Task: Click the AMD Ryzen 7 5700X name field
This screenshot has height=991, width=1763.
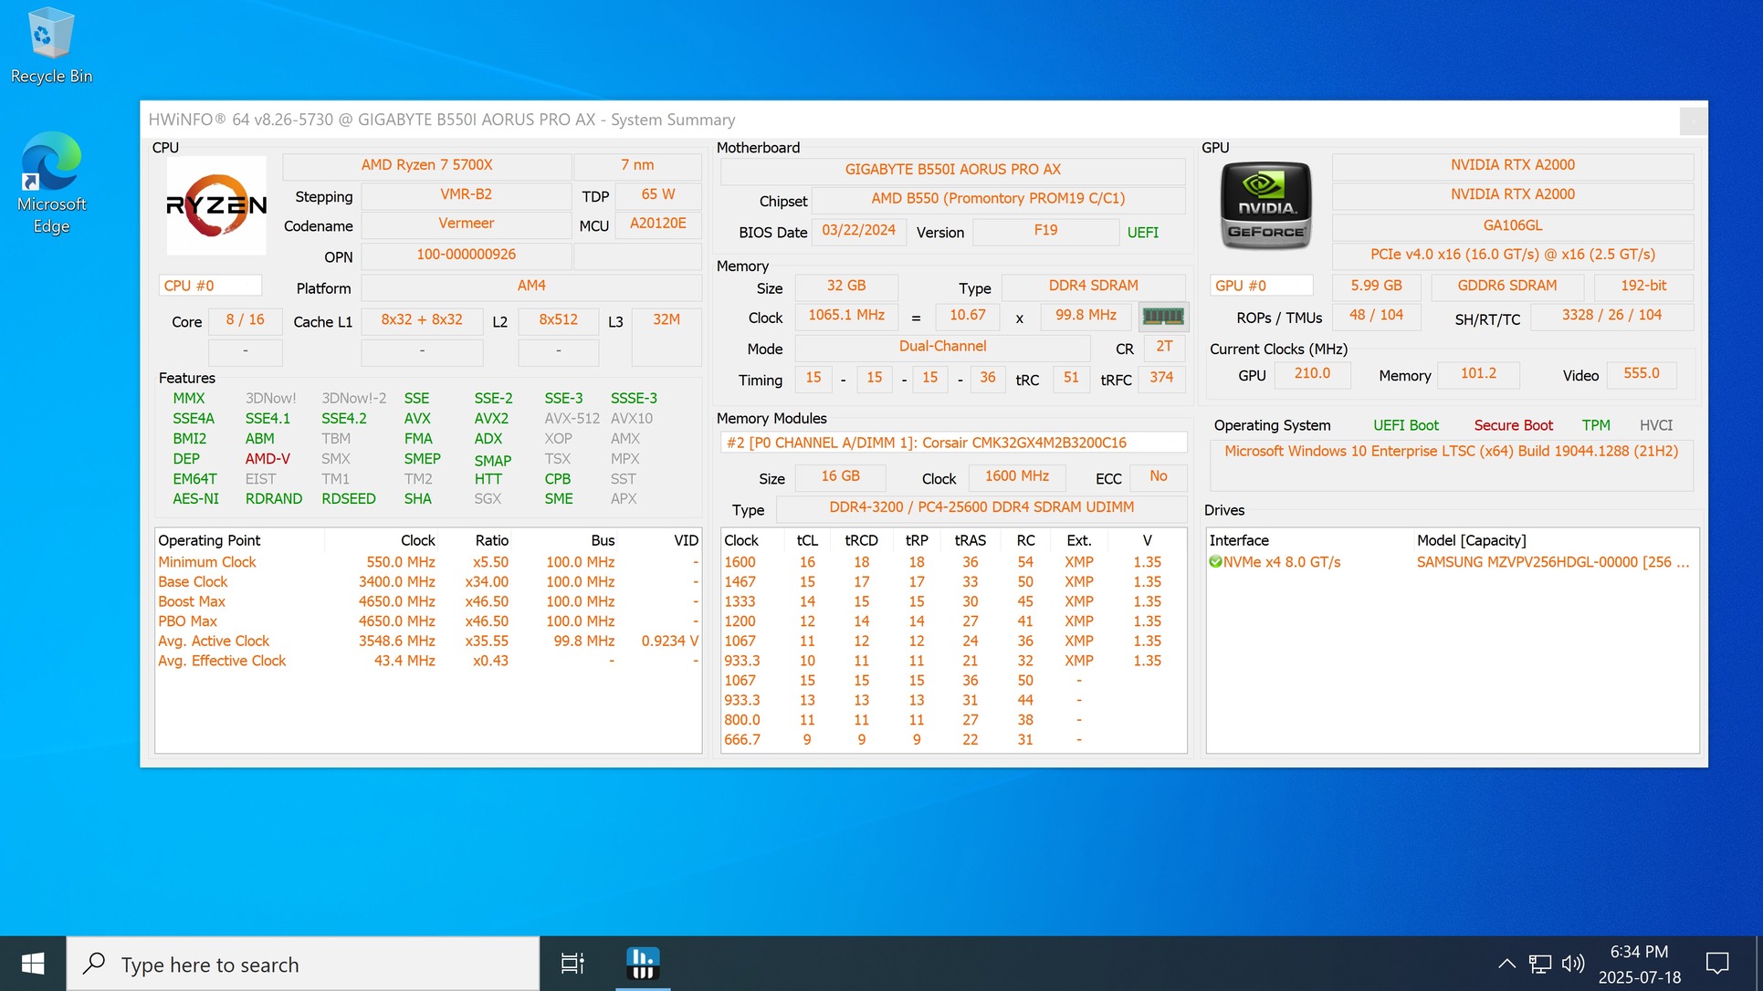Action: point(426,165)
